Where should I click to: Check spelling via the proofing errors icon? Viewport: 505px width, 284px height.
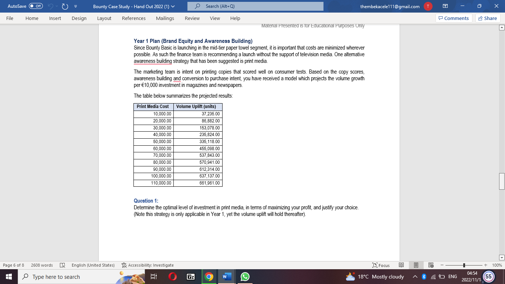coord(62,265)
